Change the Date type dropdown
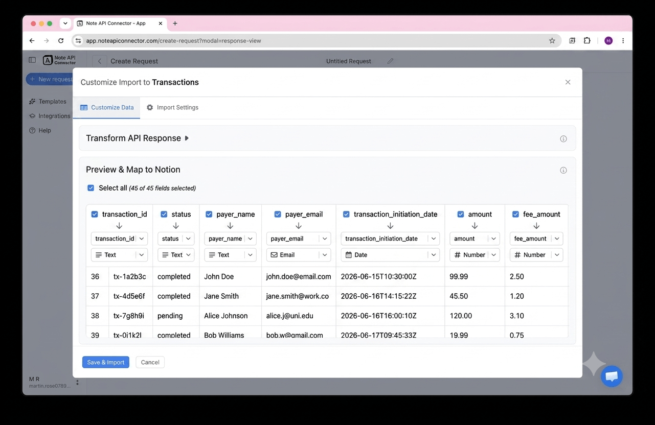Image resolution: width=655 pixels, height=425 pixels. tap(390, 255)
